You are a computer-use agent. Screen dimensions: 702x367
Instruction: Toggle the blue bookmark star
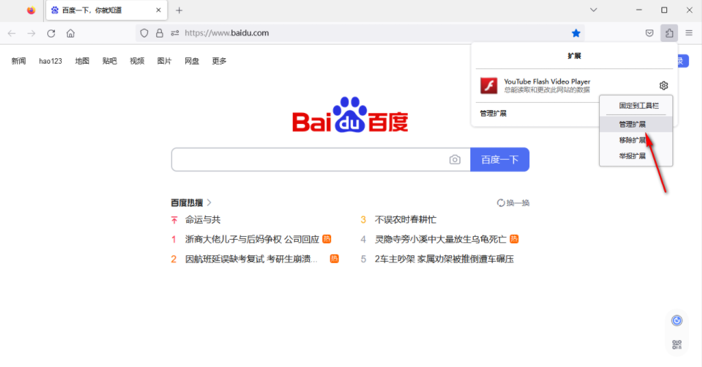click(x=576, y=33)
